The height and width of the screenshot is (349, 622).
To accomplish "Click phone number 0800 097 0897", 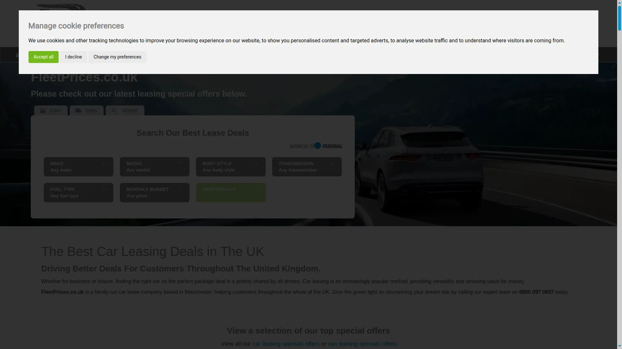I will [x=536, y=292].
